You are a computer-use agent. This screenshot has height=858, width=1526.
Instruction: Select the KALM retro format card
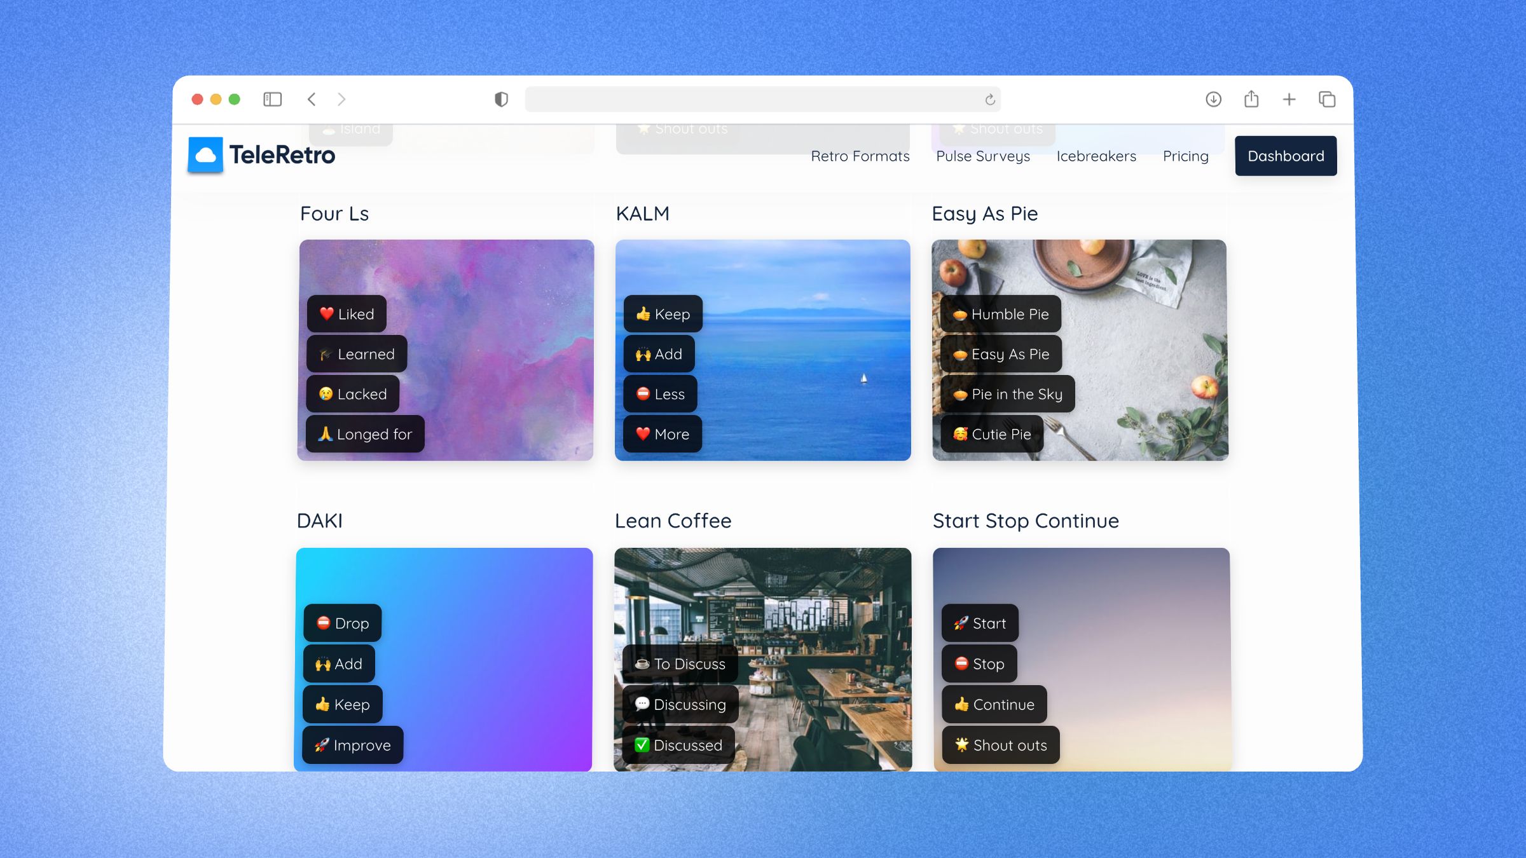(x=762, y=350)
